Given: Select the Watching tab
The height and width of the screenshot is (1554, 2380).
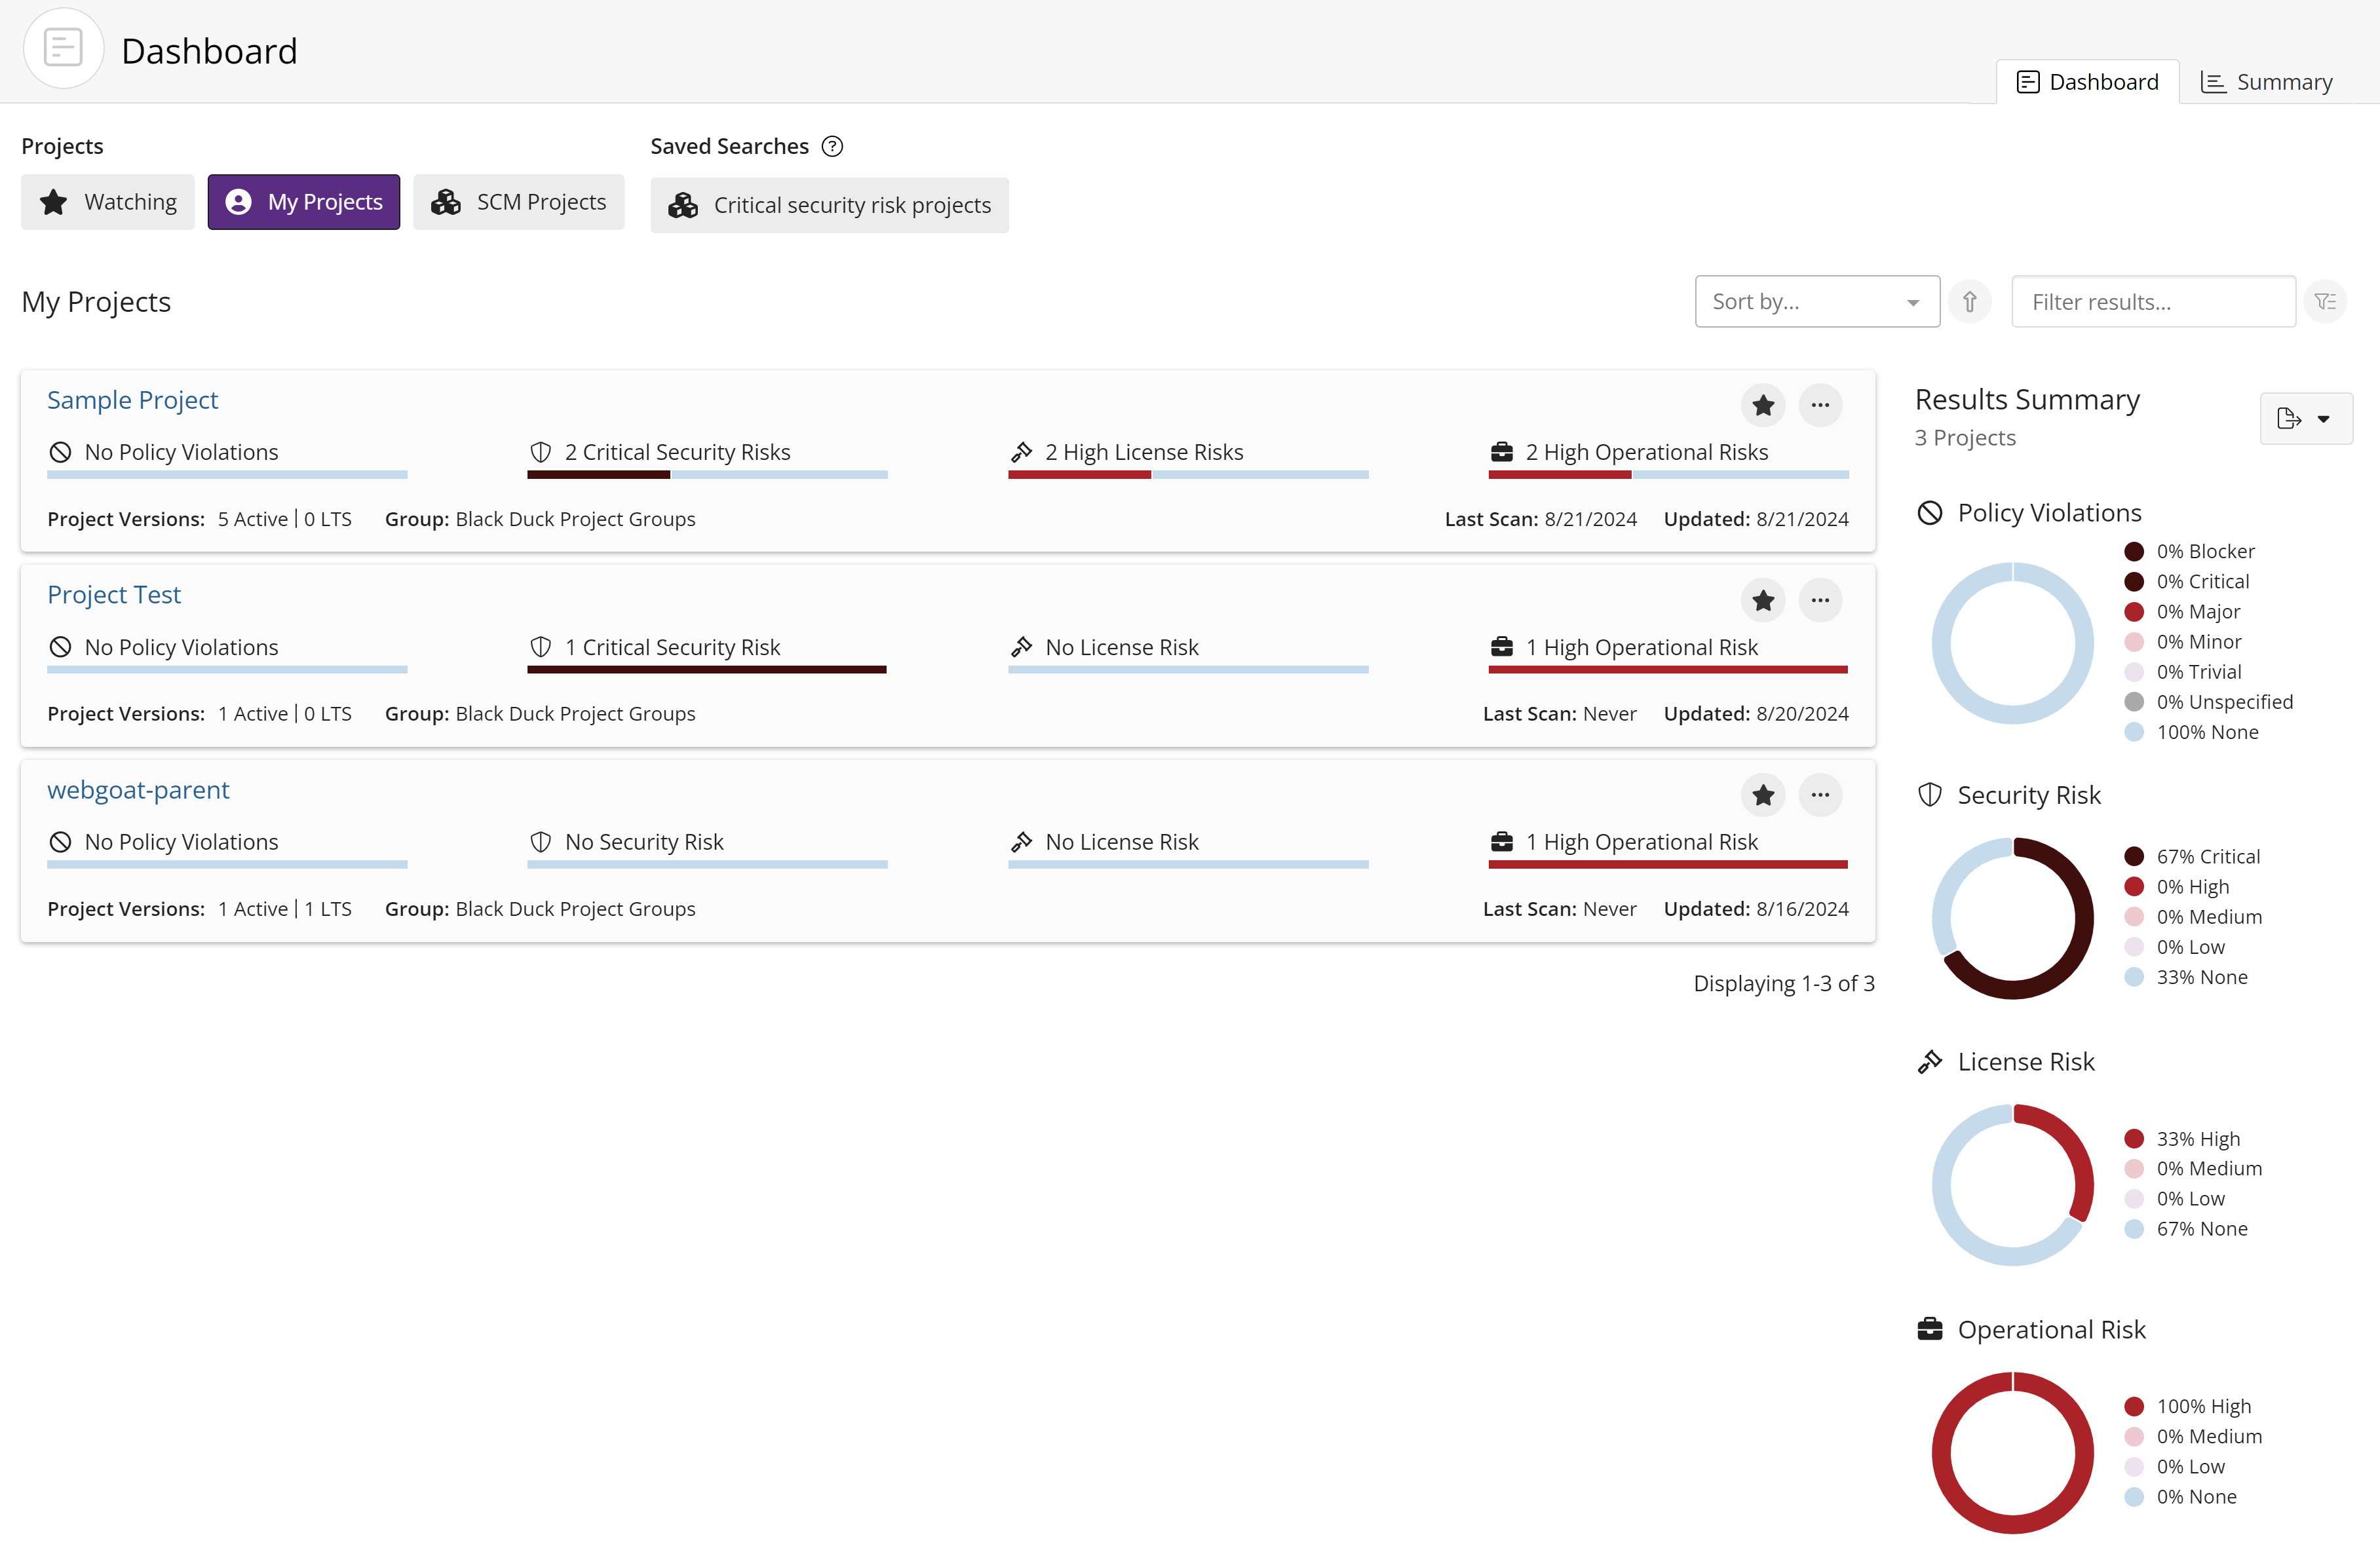Looking at the screenshot, I should 109,201.
